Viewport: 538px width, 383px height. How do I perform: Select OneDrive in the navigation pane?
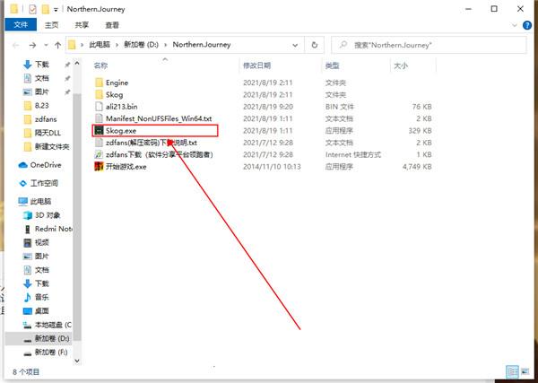46,165
